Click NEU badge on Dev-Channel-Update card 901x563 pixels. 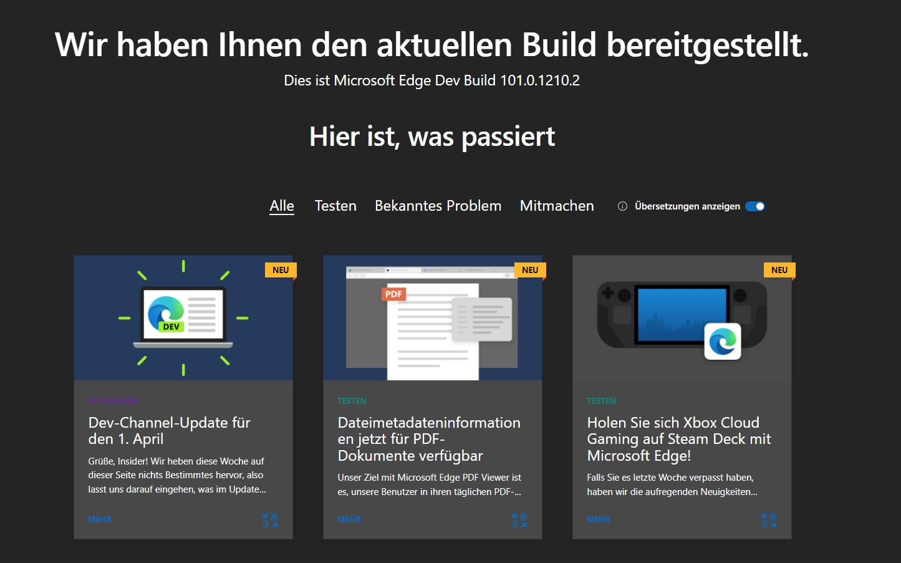(281, 270)
